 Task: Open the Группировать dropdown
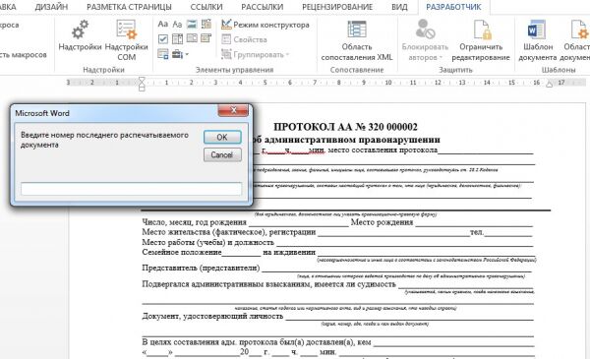[255, 54]
